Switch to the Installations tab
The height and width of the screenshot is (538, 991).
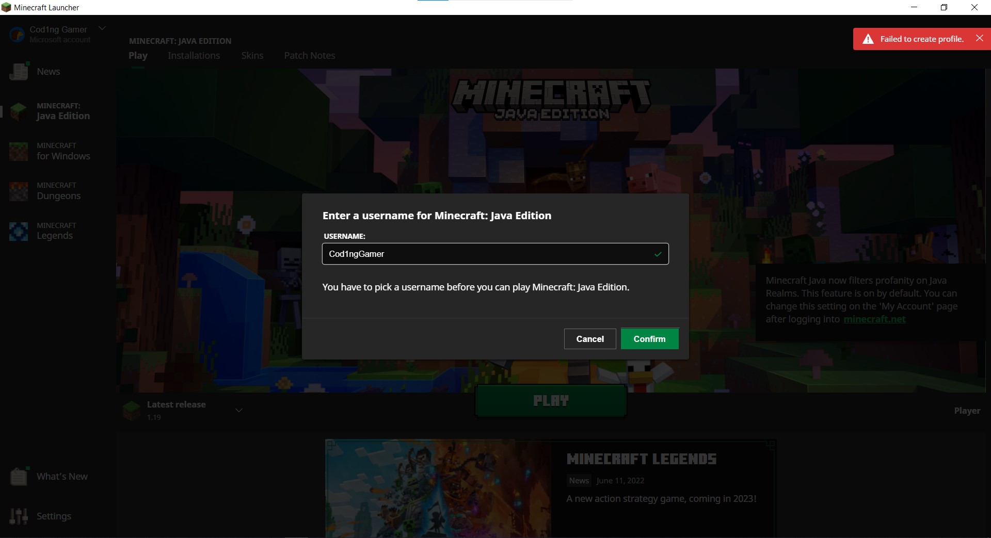194,55
